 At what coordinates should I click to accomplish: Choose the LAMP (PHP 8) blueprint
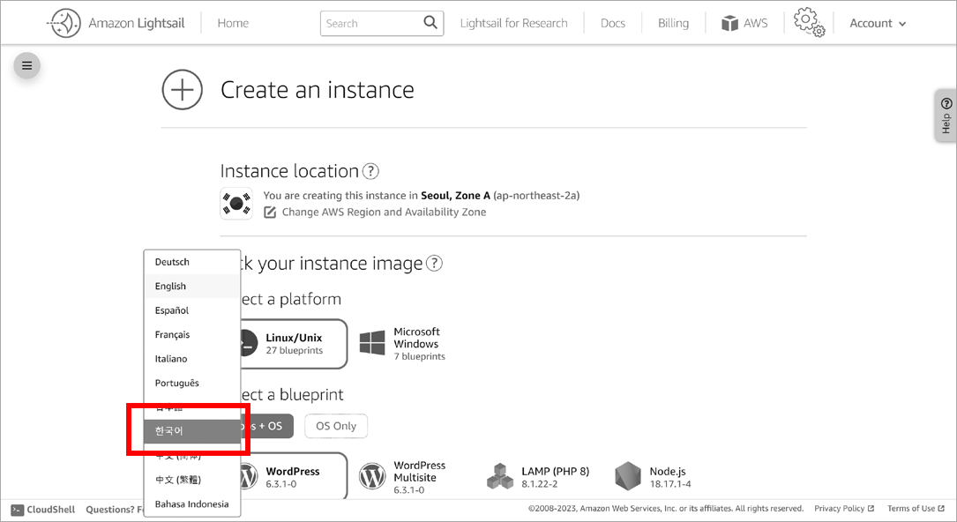pyautogui.click(x=538, y=477)
